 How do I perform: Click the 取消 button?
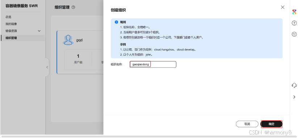[247, 124]
